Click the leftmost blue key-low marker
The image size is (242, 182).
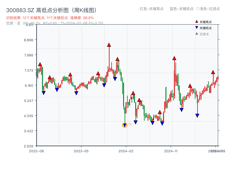click(44, 93)
